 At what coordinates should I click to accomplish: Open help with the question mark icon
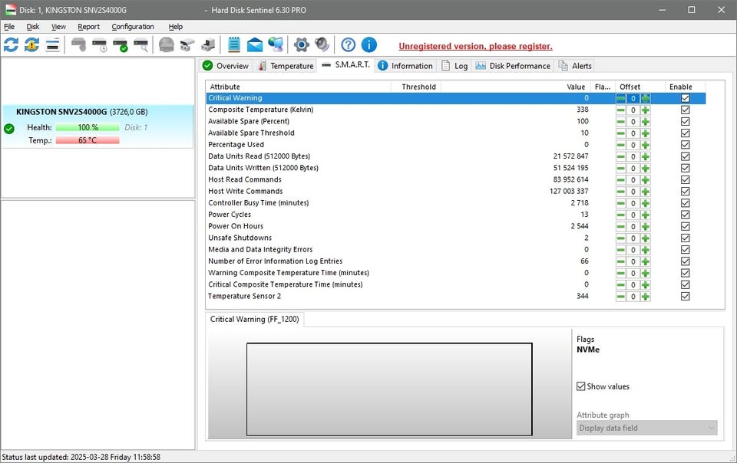pyautogui.click(x=349, y=45)
